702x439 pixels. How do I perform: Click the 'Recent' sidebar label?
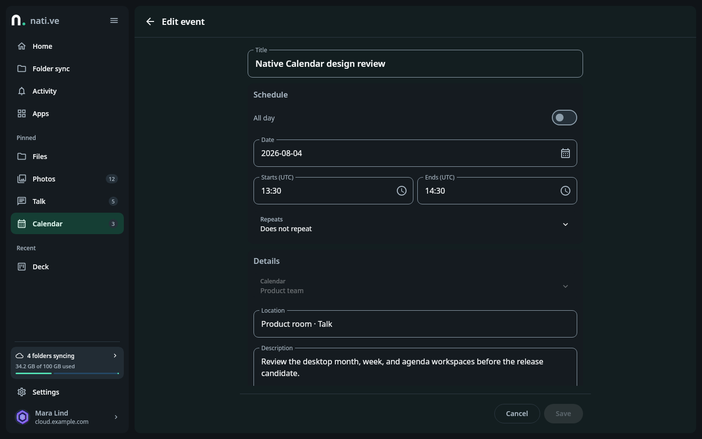[26, 248]
